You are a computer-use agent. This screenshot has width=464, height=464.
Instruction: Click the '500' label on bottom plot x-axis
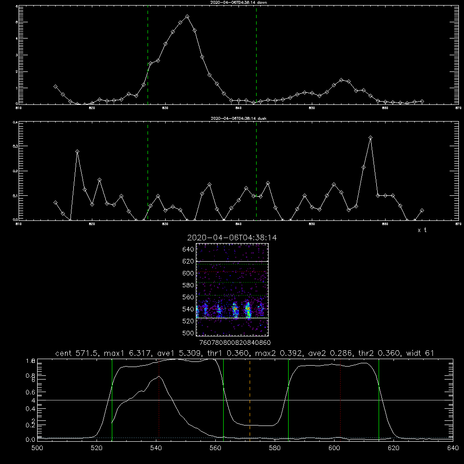click(x=37, y=448)
